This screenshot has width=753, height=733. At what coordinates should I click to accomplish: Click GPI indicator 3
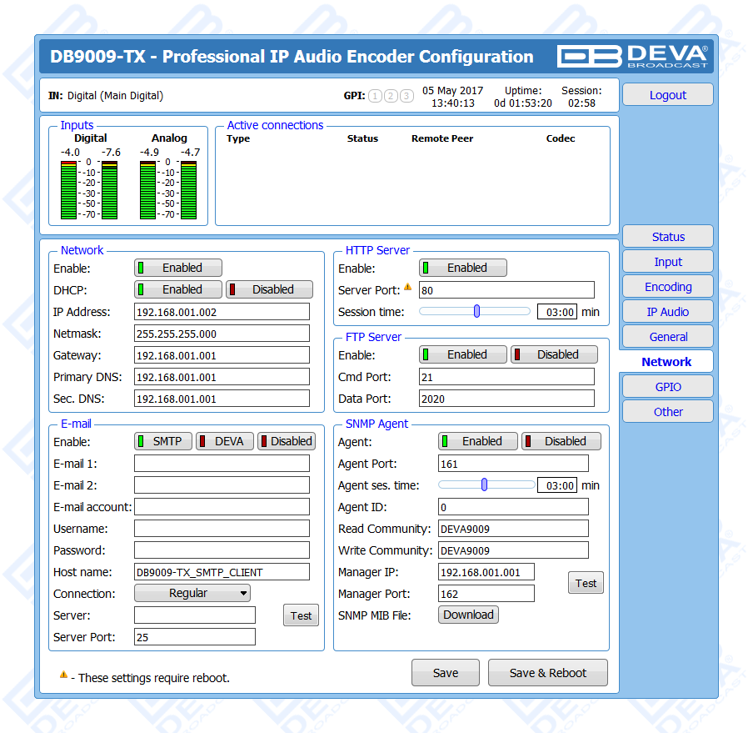406,96
